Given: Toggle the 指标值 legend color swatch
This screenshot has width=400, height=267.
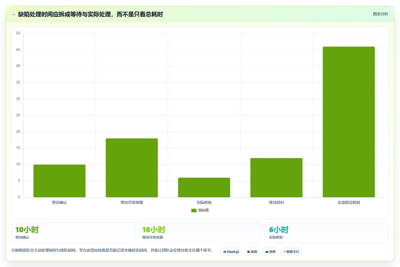Looking at the screenshot, I should (194, 211).
